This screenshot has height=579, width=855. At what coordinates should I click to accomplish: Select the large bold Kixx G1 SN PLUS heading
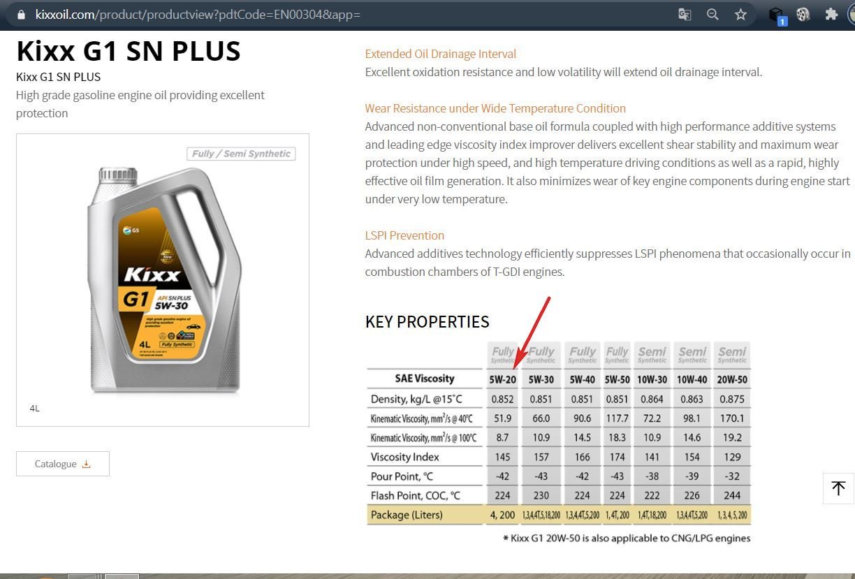click(129, 51)
